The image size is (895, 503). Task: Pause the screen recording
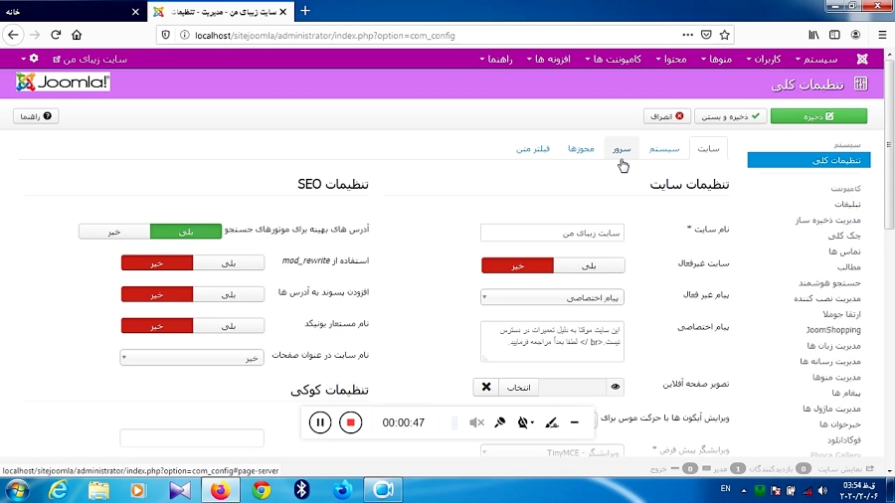point(320,422)
